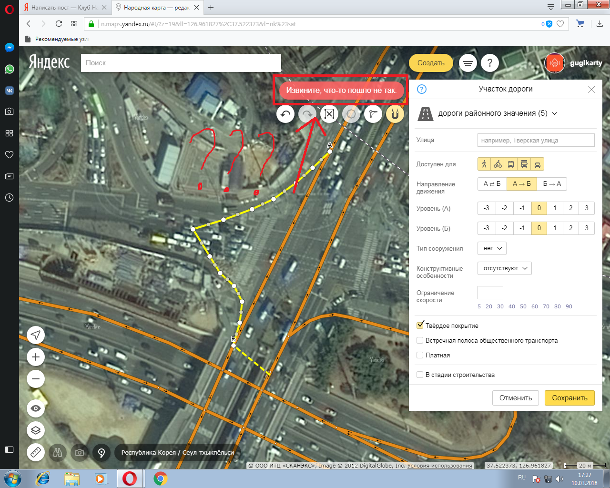The height and width of the screenshot is (488, 610).
Task: Switch to the Народная карта browser tab
Action: 157,8
